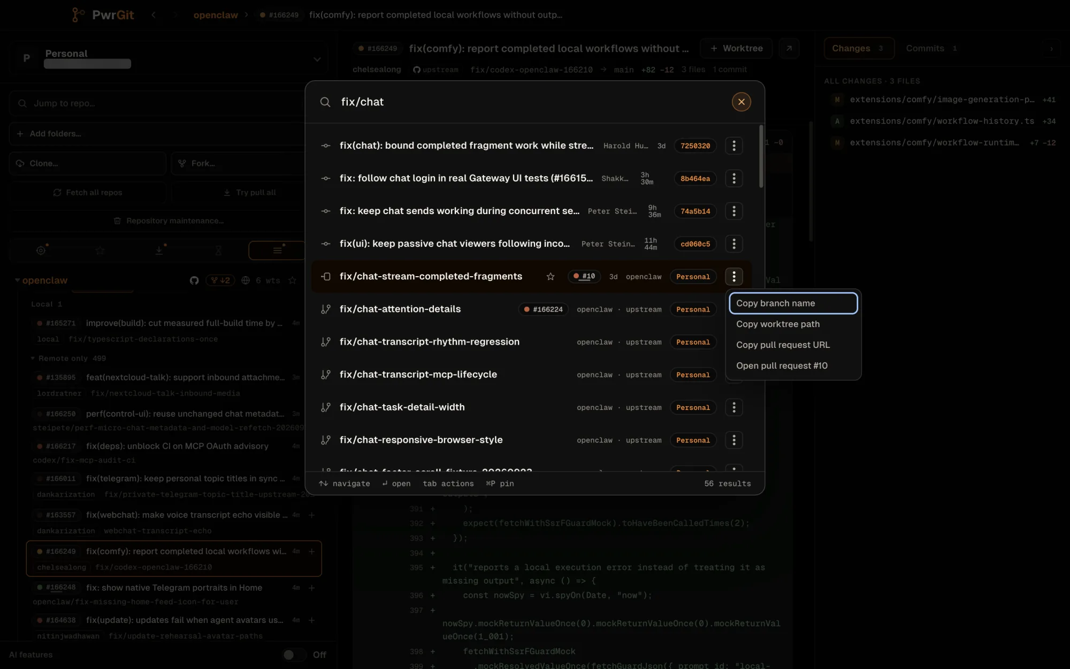Star the fix/chat-stream-completed-fragments branch
This screenshot has height=669, width=1070.
(x=550, y=277)
